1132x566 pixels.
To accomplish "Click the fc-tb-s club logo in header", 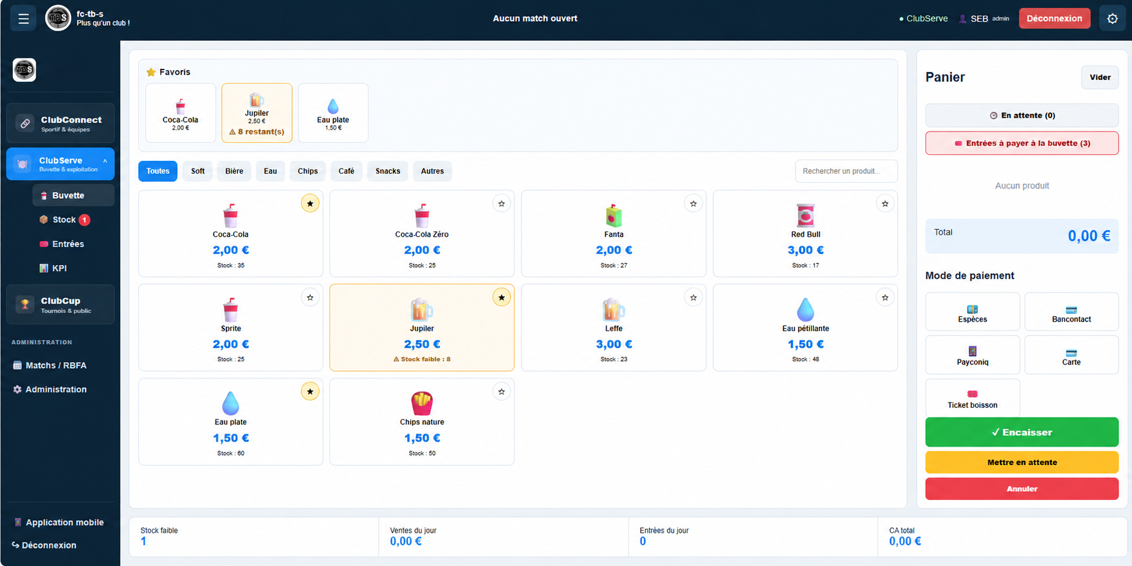I will (58, 18).
